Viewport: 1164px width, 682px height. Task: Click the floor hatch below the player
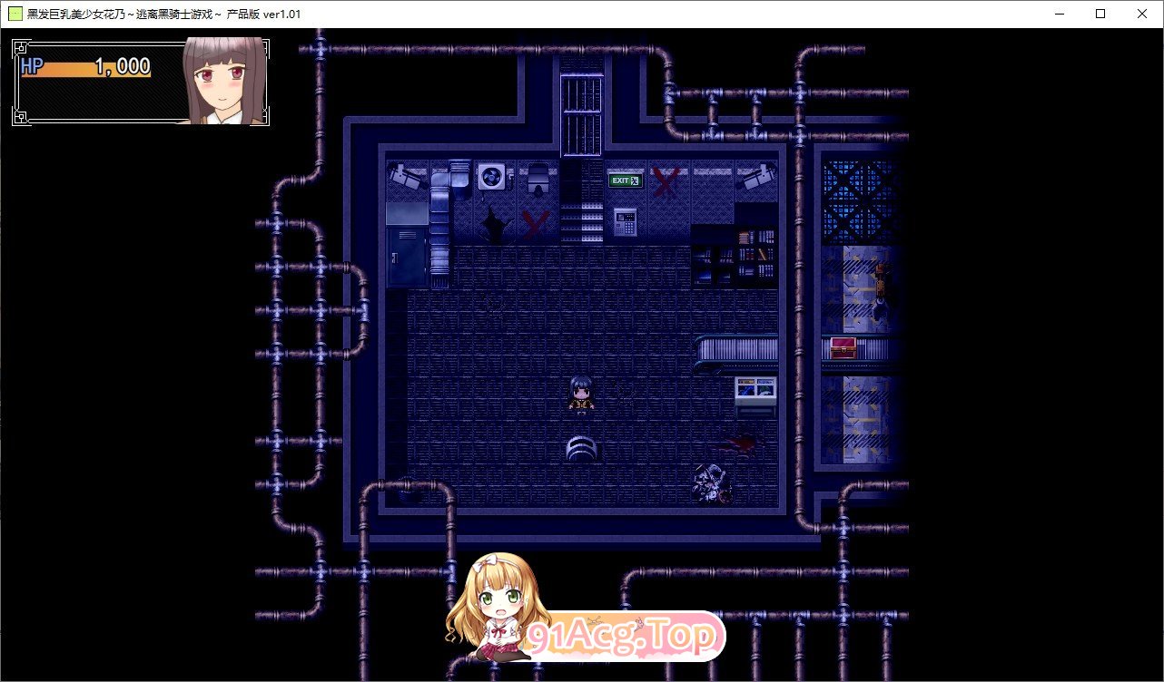(581, 447)
